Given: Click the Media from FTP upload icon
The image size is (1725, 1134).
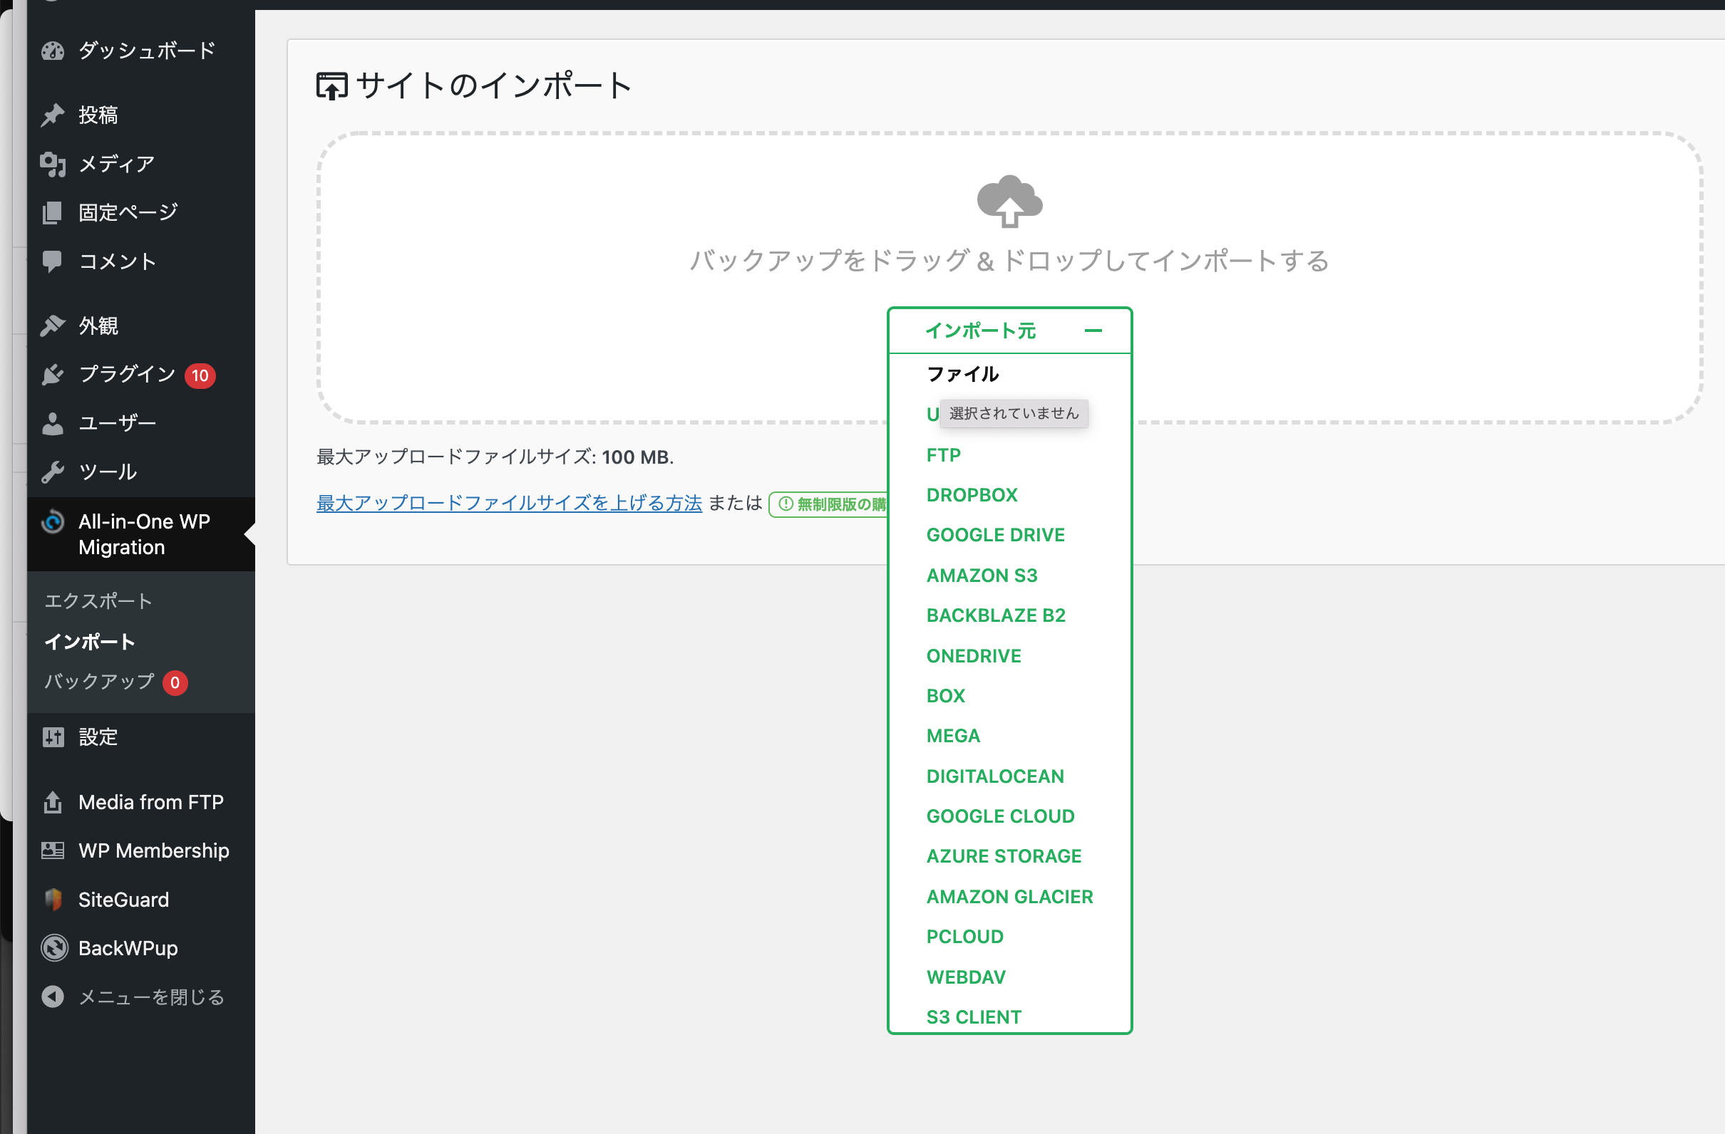Looking at the screenshot, I should (x=53, y=801).
